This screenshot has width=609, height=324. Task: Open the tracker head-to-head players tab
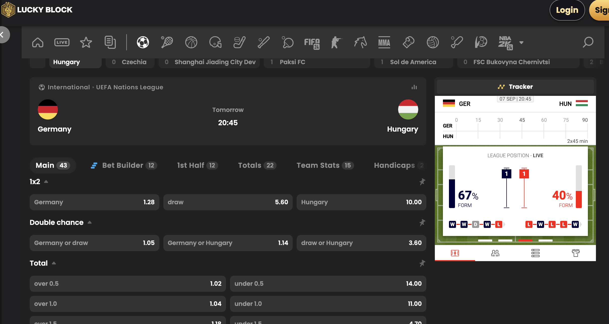coord(495,253)
